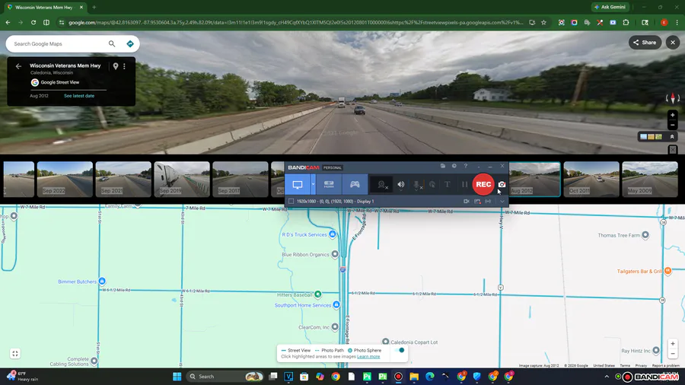Screen dimensions: 685x385
Task: Open the screen recording mode dropdown arrow
Action: (x=313, y=184)
